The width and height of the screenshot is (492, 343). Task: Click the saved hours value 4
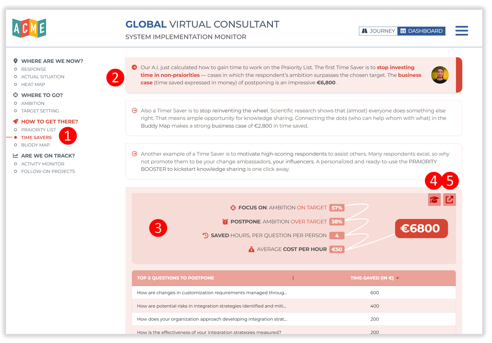pyautogui.click(x=337, y=235)
